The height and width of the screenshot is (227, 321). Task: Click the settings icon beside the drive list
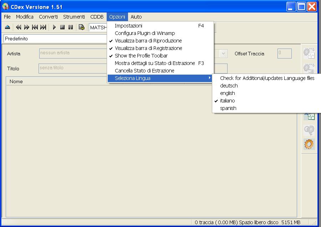point(82,27)
